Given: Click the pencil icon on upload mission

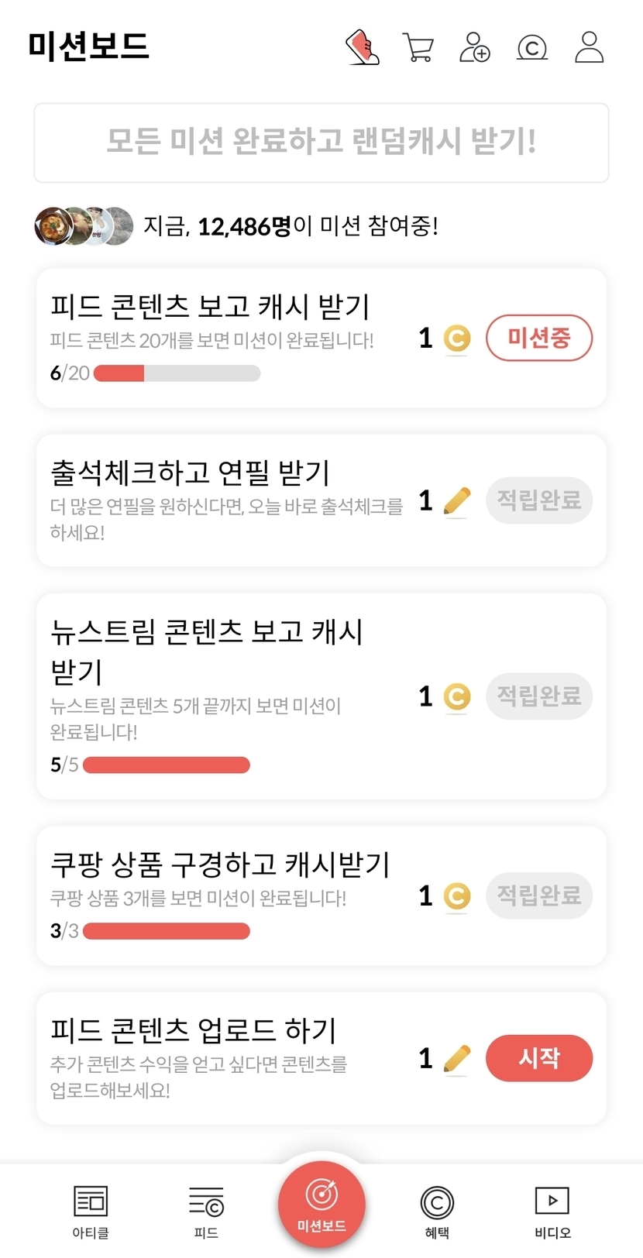Looking at the screenshot, I should 456,1059.
